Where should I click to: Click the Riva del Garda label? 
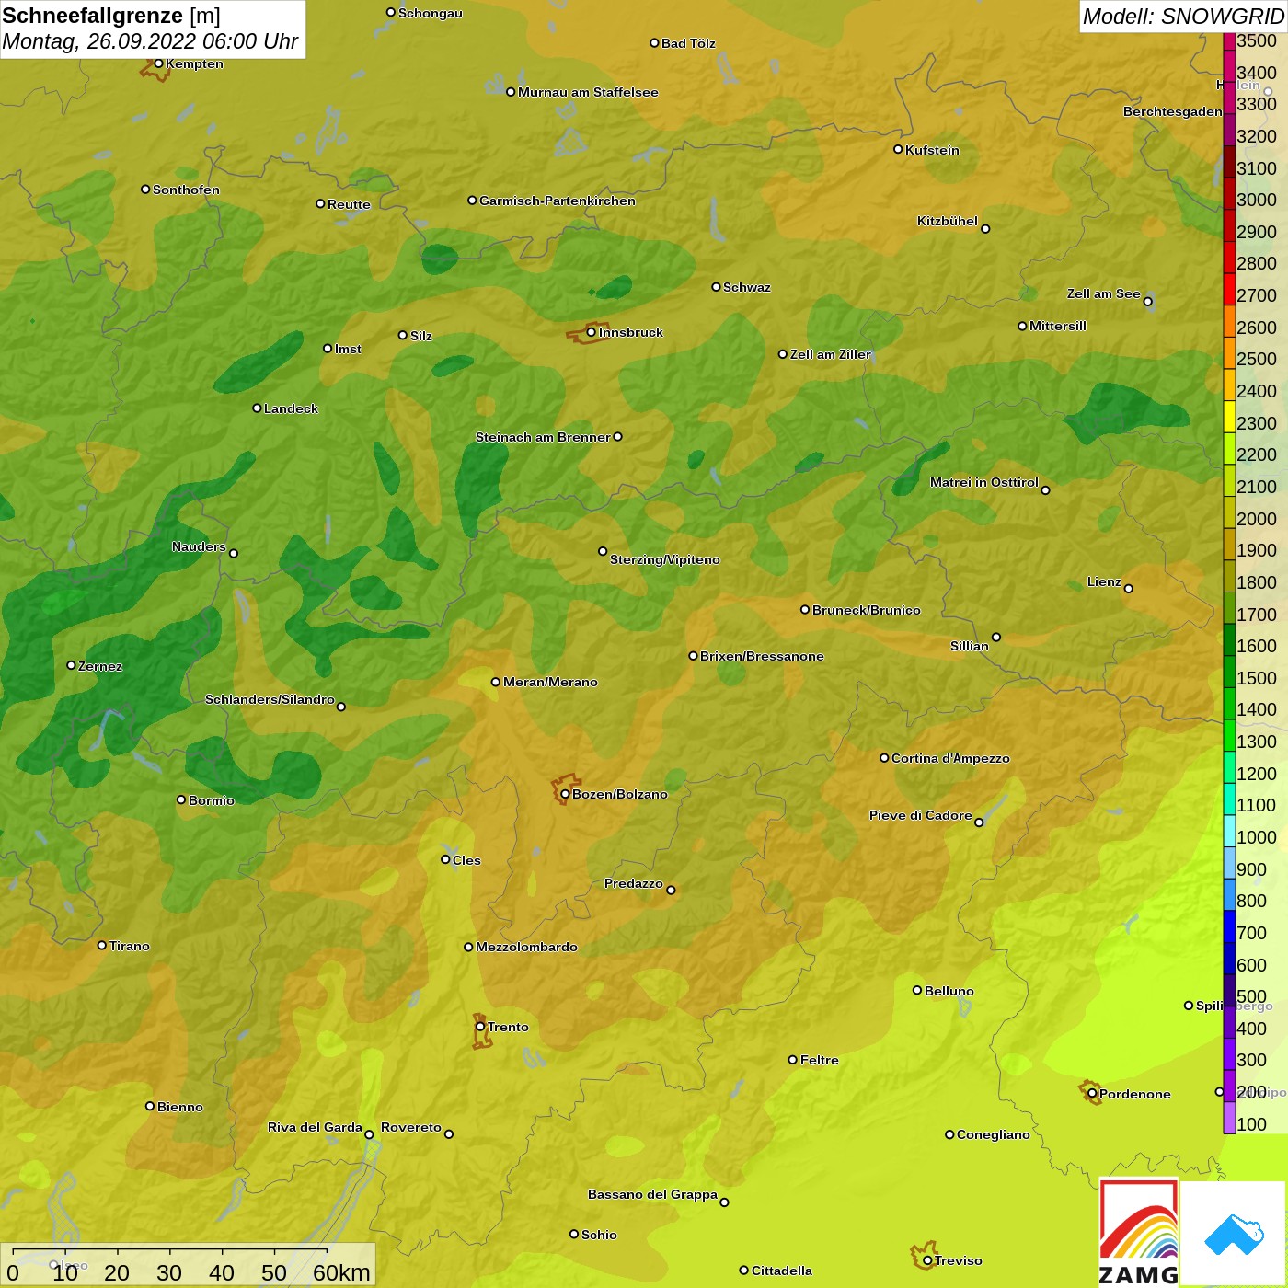point(315,1127)
